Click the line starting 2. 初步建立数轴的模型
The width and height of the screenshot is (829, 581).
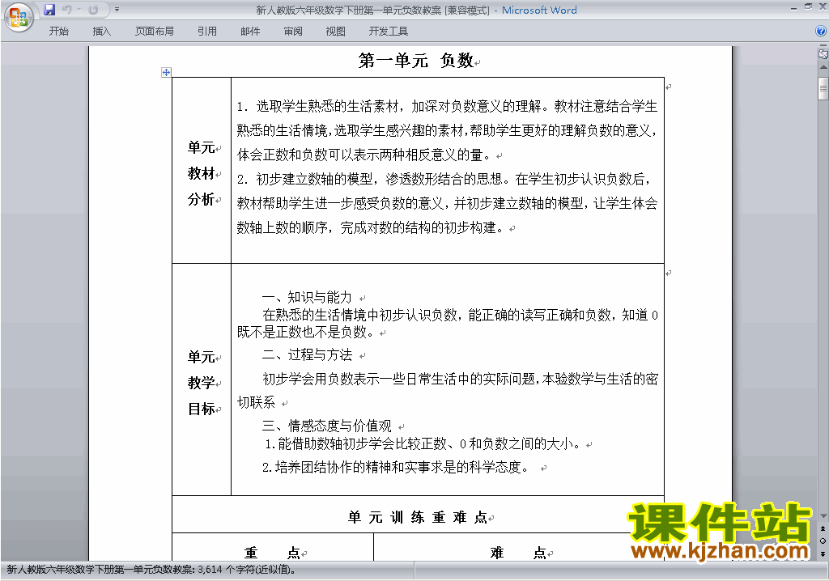[x=444, y=179]
